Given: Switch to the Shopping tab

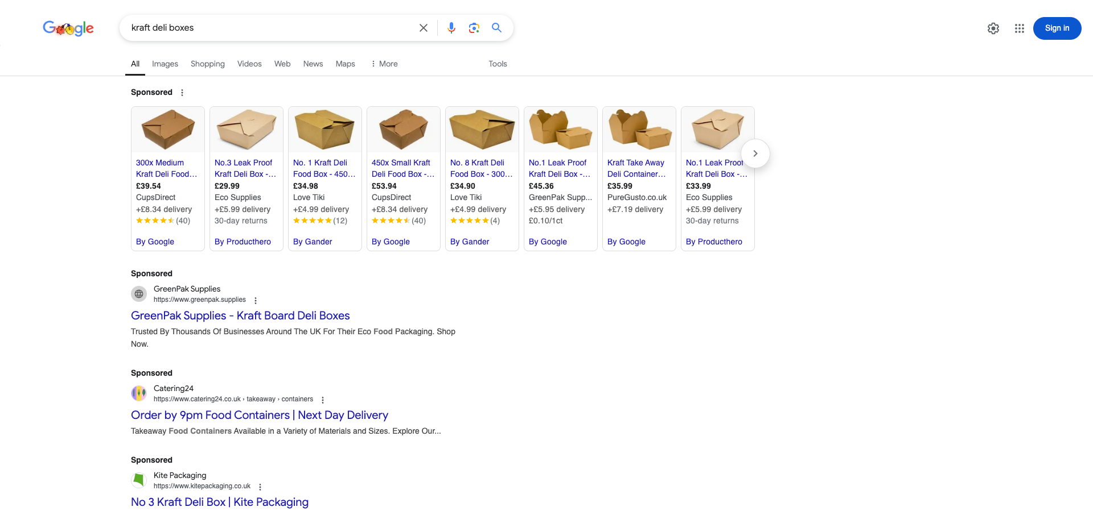Looking at the screenshot, I should point(208,64).
